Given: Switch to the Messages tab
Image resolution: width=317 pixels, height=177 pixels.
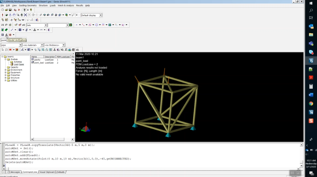Looking at the screenshot, I should (15, 172).
